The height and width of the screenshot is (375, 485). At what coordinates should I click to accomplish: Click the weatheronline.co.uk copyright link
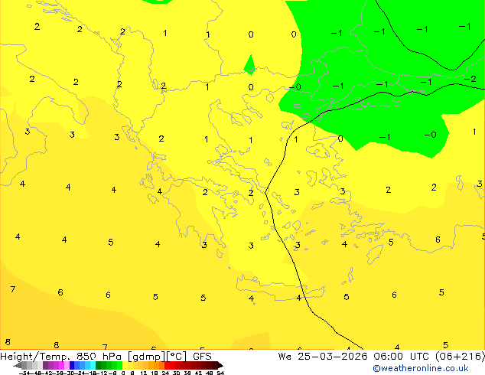(x=421, y=368)
